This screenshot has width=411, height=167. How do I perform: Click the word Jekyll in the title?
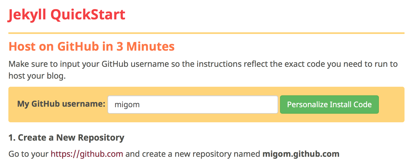(x=28, y=15)
